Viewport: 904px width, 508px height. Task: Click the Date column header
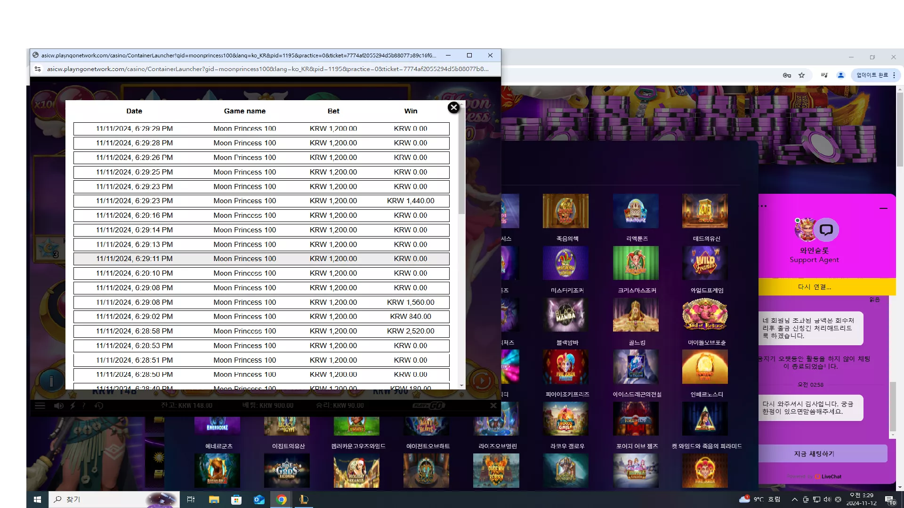coord(134,111)
